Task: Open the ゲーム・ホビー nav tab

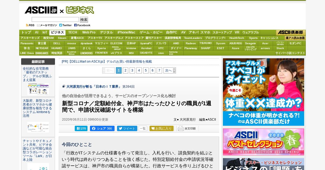Action: click(x=151, y=32)
